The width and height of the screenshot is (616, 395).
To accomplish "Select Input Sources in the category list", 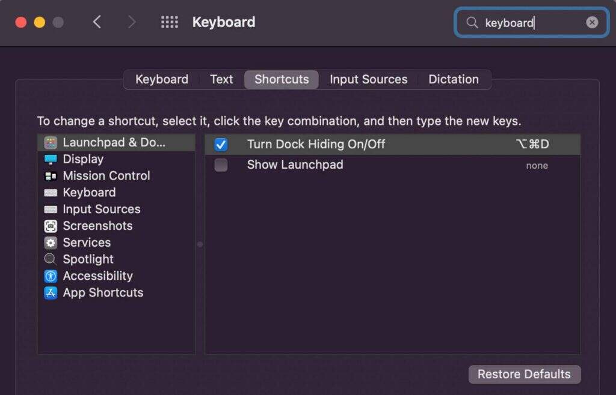I will 101,210.
